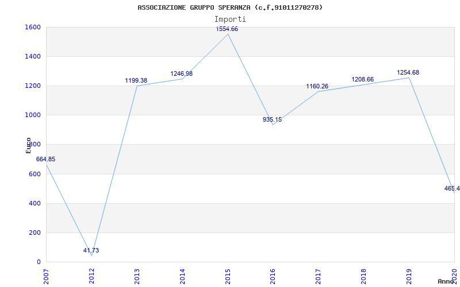Select the data label 465.4

click(x=452, y=189)
